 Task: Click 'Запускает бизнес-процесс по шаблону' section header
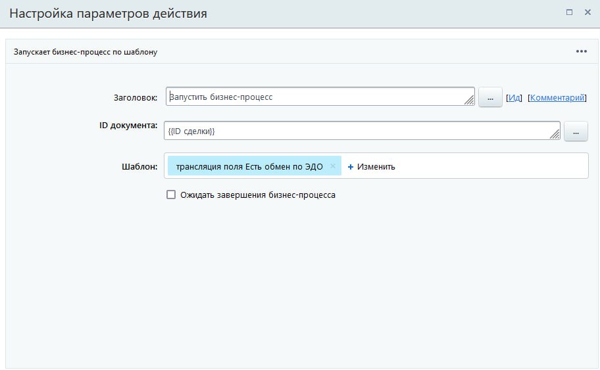[86, 51]
